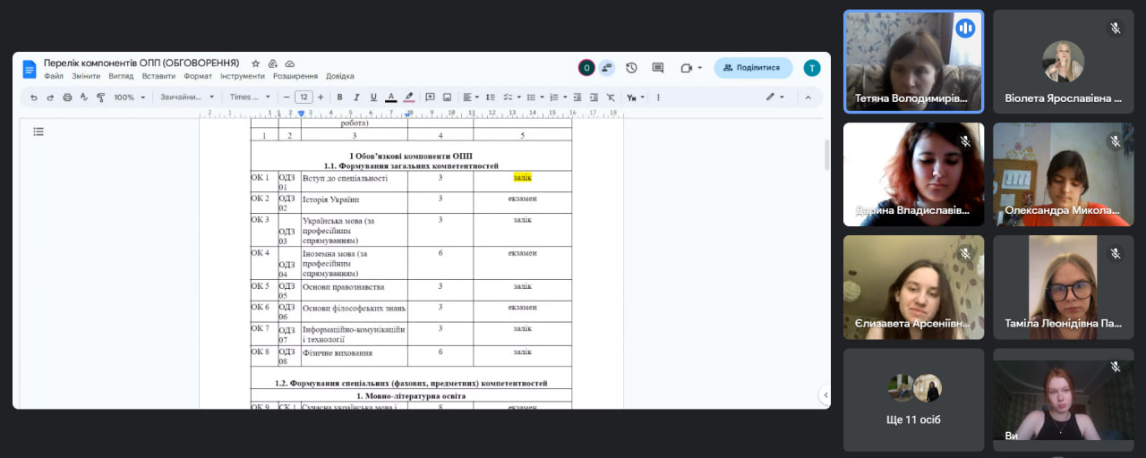Toggle italic formatting
Viewport: 1146px width, 458px height.
point(356,98)
